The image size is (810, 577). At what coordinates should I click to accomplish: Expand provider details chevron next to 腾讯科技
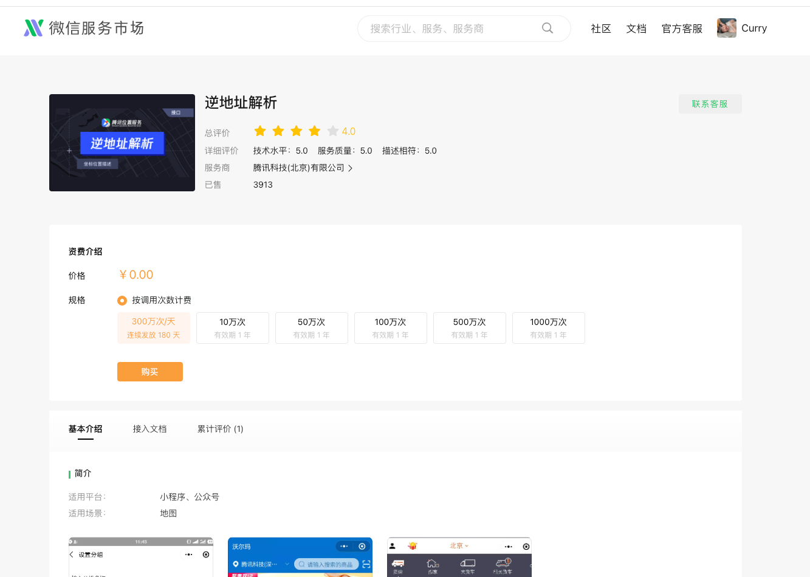click(350, 168)
